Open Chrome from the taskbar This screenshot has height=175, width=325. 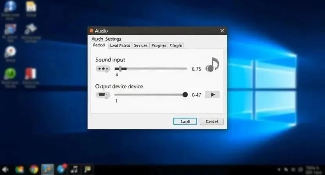click(34, 169)
